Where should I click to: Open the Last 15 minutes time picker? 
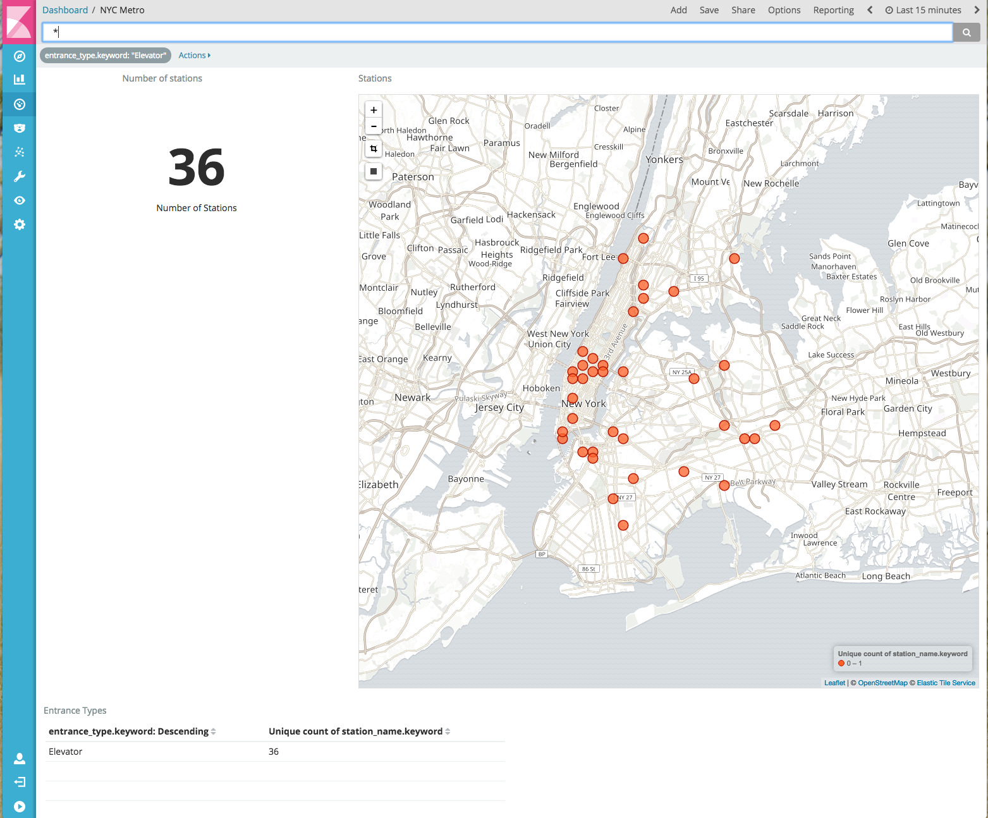[924, 10]
